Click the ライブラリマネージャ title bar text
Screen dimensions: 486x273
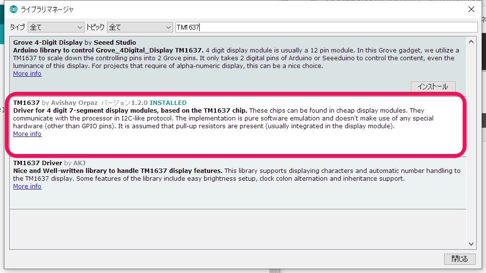point(47,9)
